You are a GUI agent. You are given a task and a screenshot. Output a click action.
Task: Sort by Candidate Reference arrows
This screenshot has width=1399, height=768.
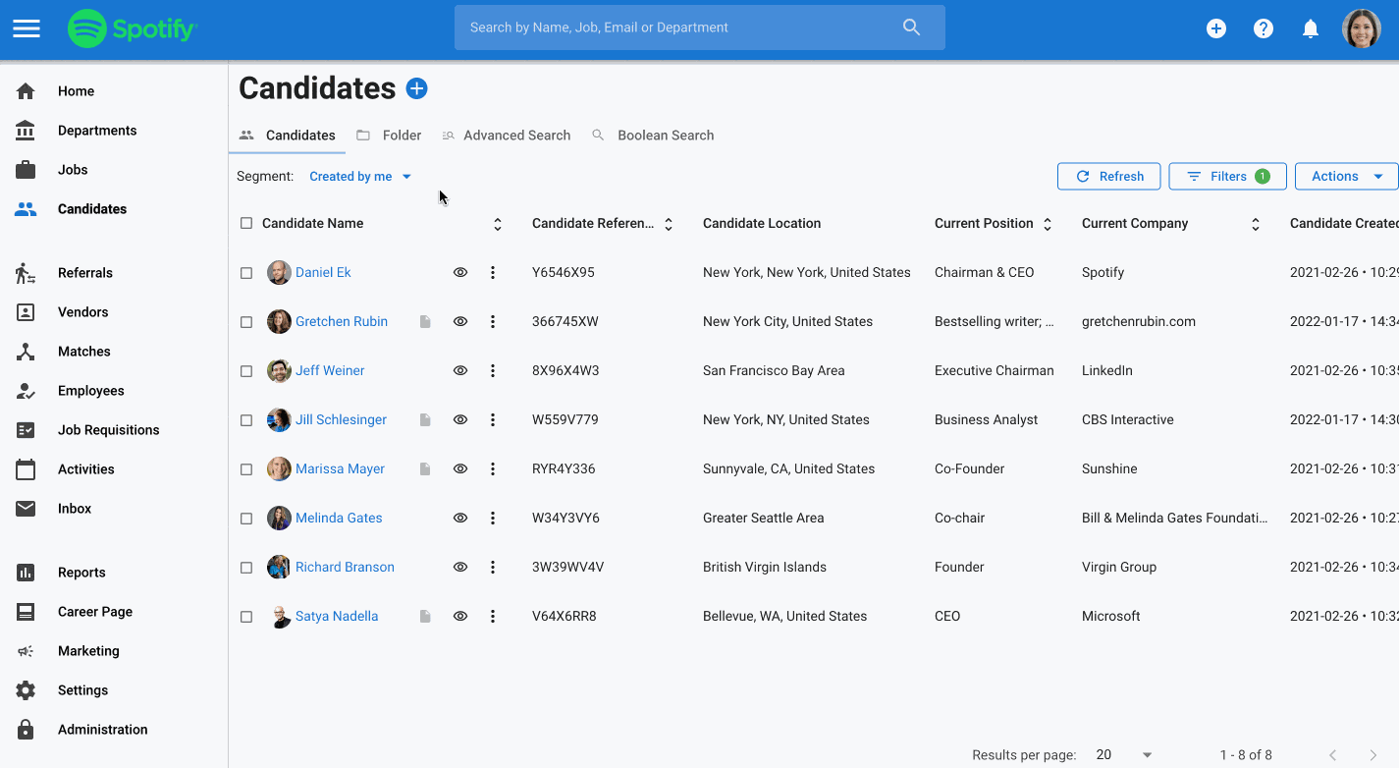click(x=669, y=224)
